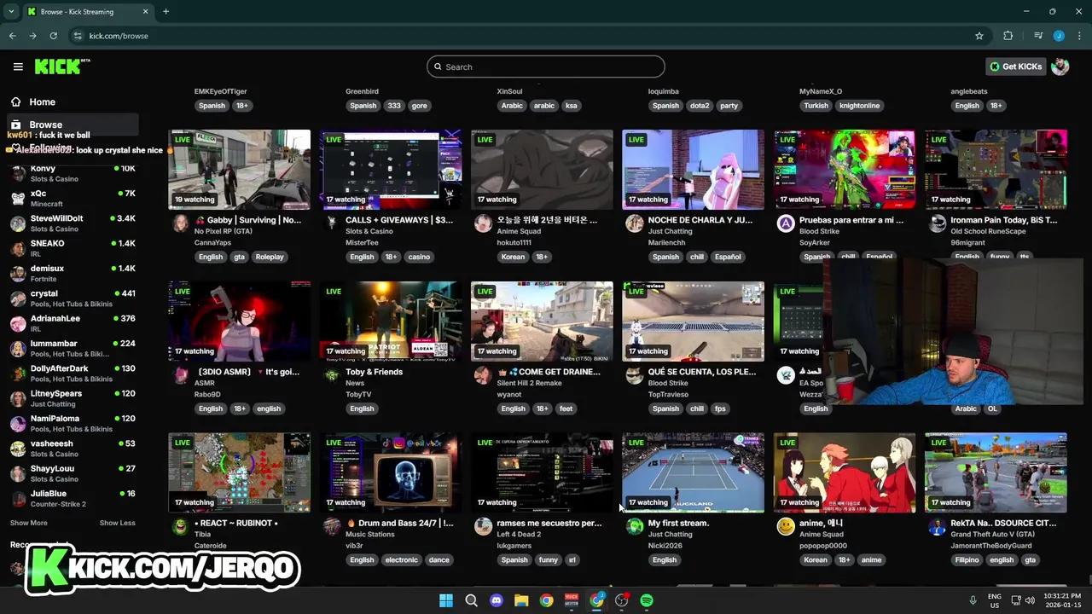
Task: Click the fps tag under TopTravieso
Action: (720, 408)
